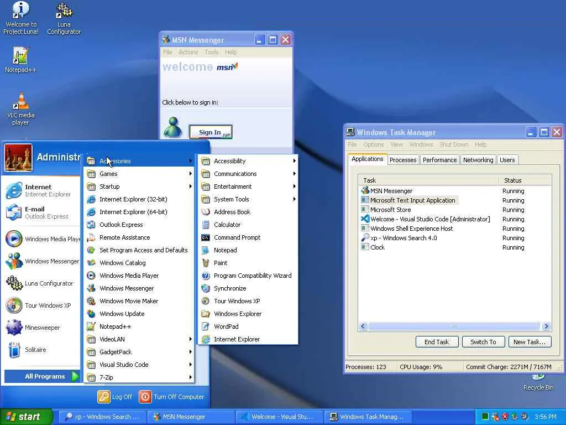The image size is (566, 425).
Task: Open Notepad in the Accessories submenu
Action: 247,250
